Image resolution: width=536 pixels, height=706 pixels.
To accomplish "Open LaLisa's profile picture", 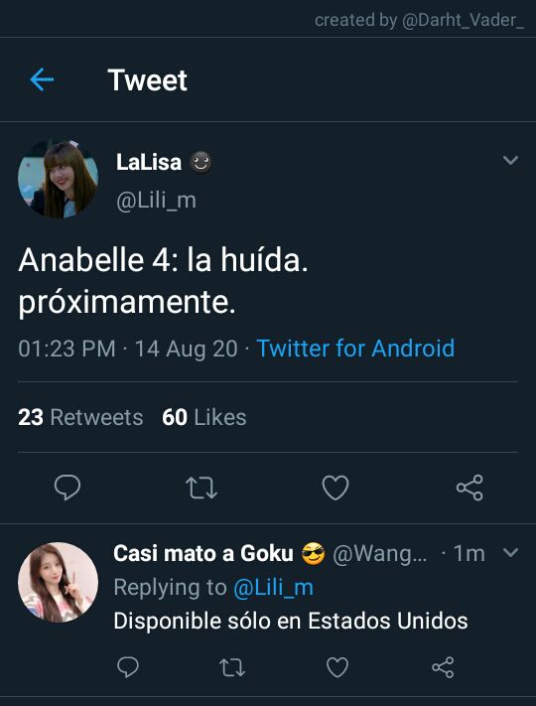I will [58, 179].
